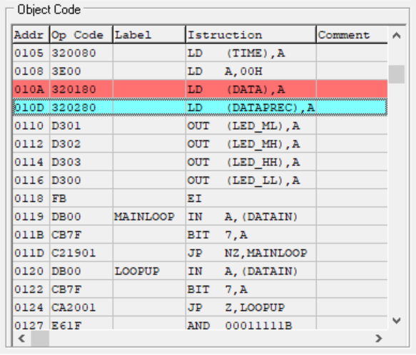
Task: Select the horizontal scrollbar thumb
Action: [40, 339]
